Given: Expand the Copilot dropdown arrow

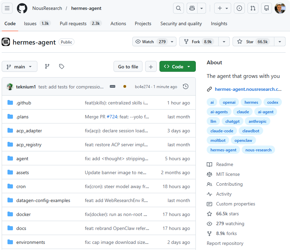Looking at the screenshot, I should point(202,8).
